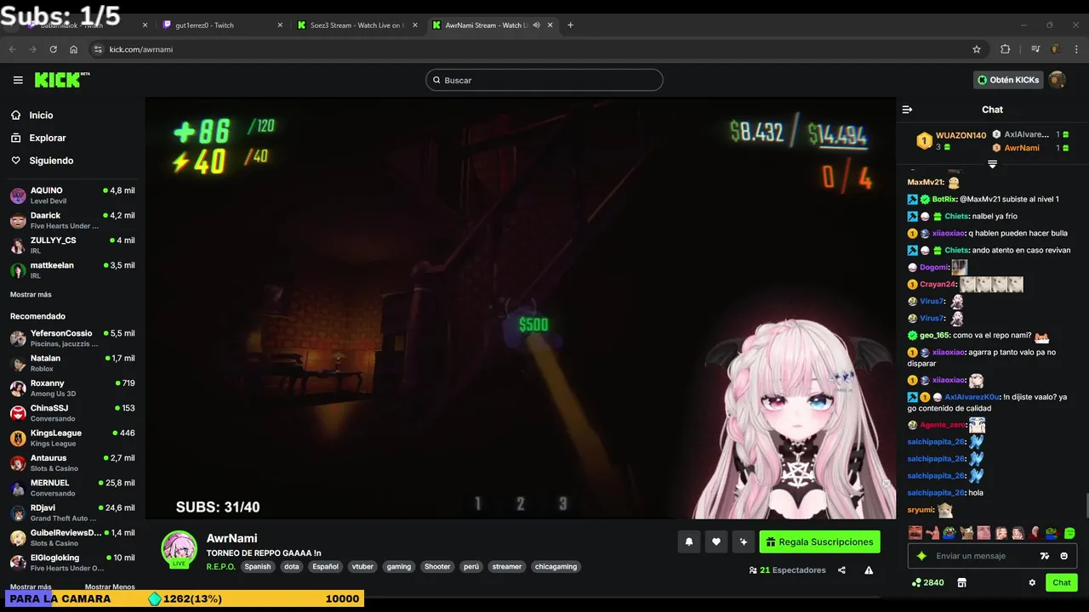This screenshot has width=1089, height=612.
Task: Select the chicagaming tag
Action: point(556,567)
